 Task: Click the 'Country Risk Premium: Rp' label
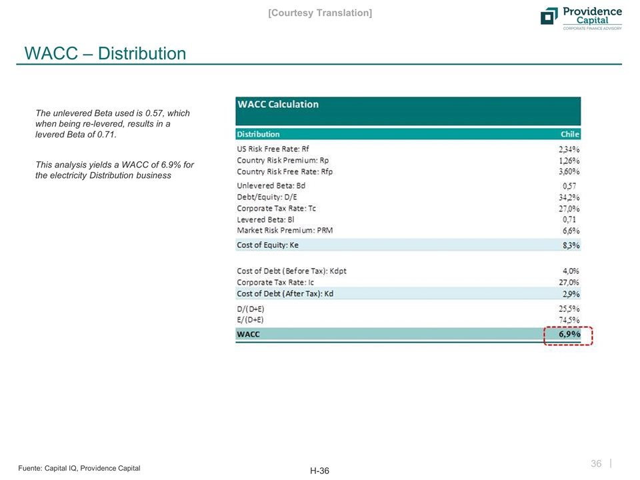pos(283,161)
